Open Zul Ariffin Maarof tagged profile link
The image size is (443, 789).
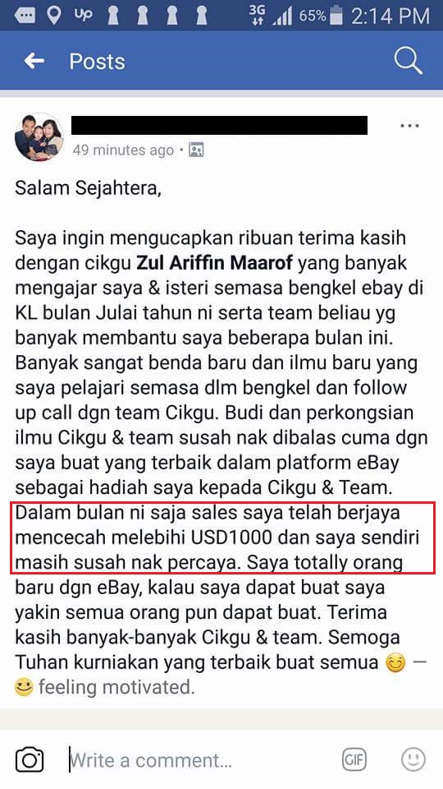(214, 263)
